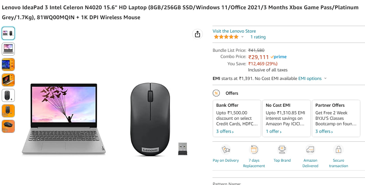Open 3 offers under Bank Offer

point(225,131)
